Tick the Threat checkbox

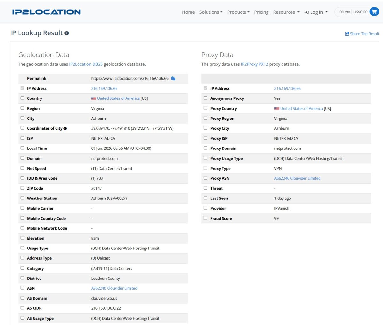[x=206, y=188]
